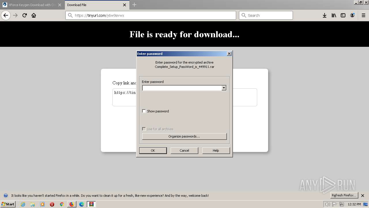Open Help for password dialog

click(216, 151)
